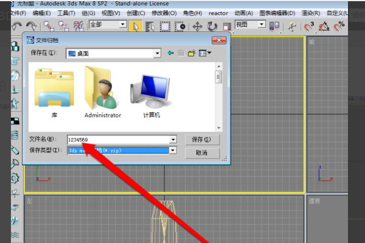Open the 工具(T) menu
The height and width of the screenshot is (243, 365).
pyautogui.click(x=66, y=13)
